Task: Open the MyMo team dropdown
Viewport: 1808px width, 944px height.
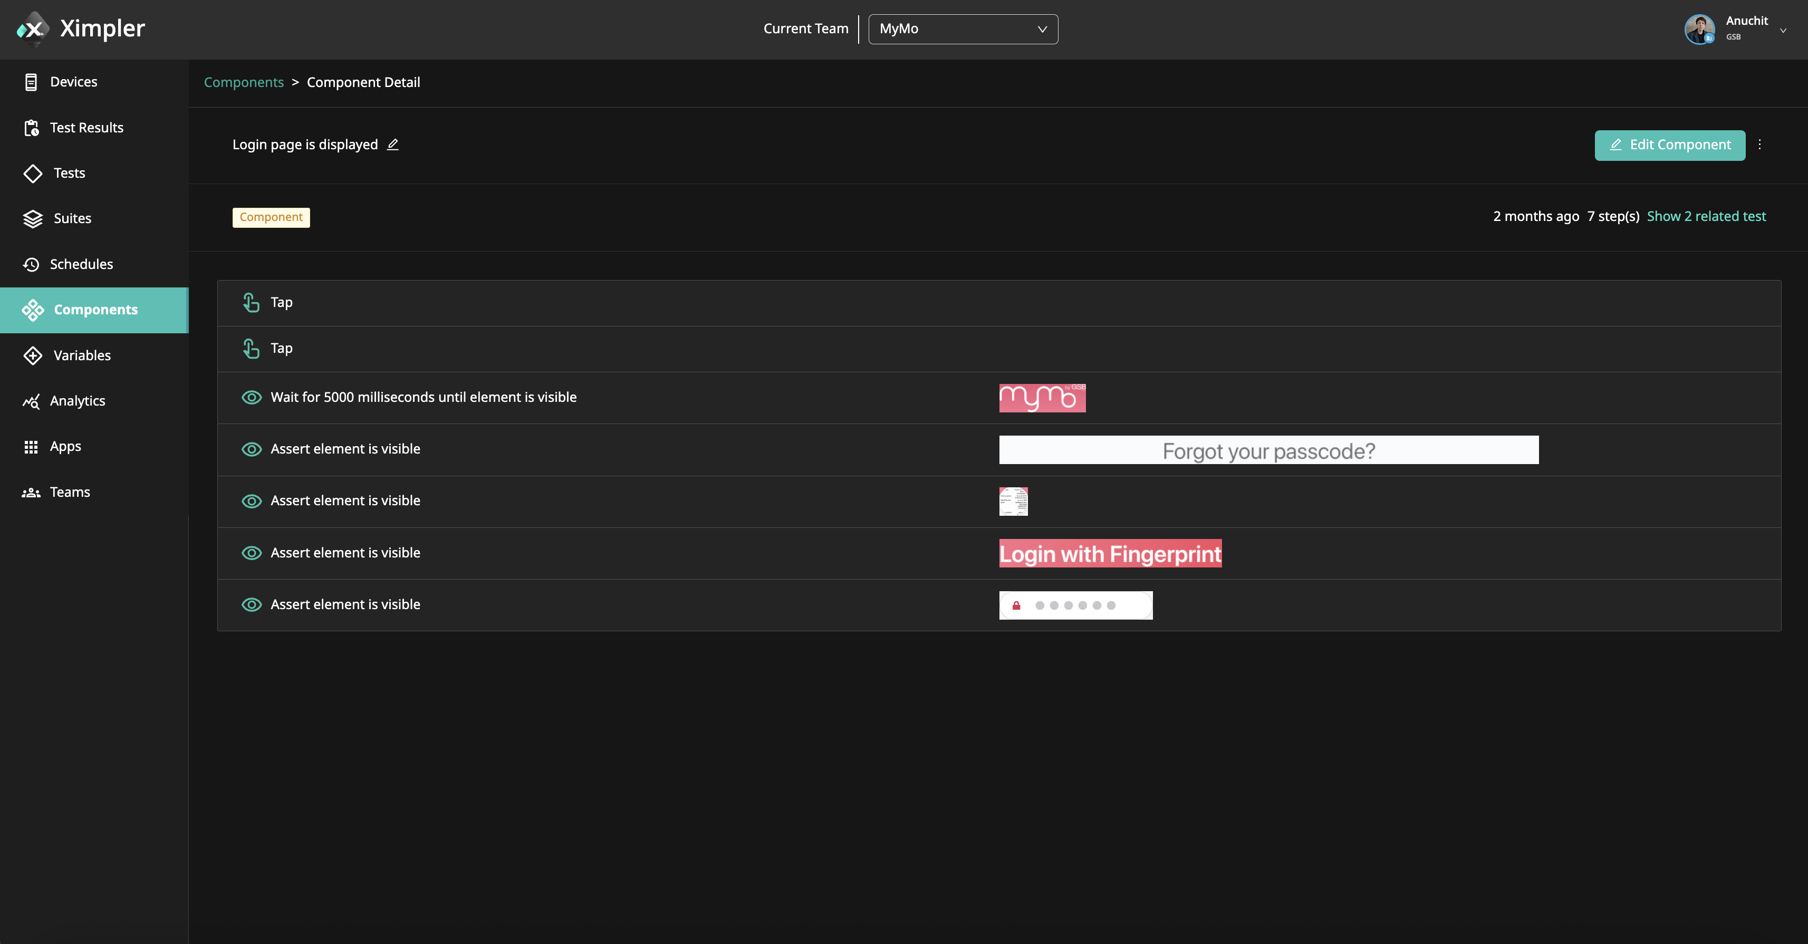Action: point(963,29)
